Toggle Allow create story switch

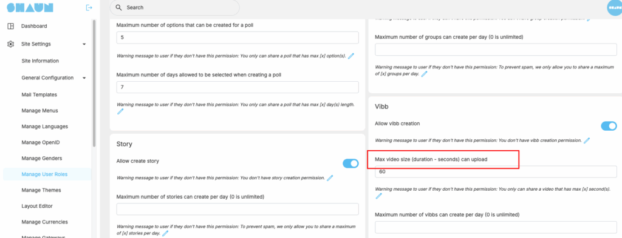coord(350,164)
